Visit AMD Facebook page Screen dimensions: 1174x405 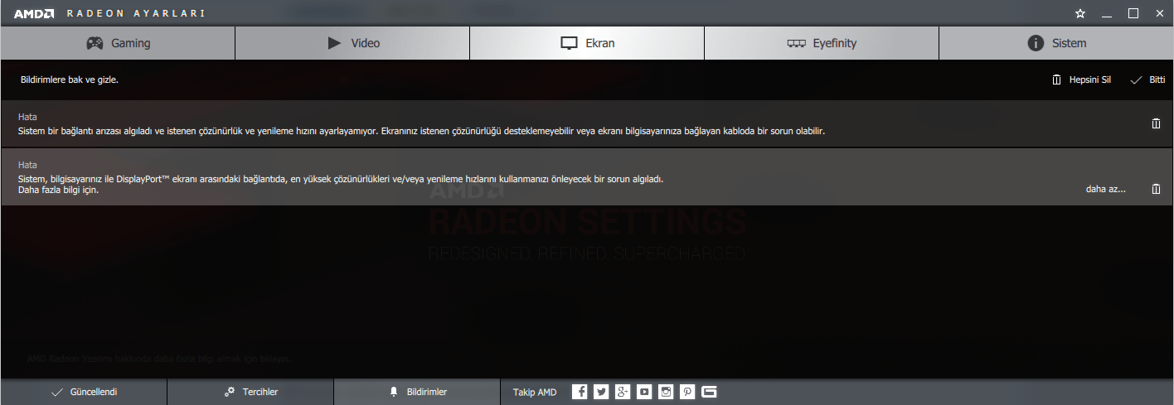click(580, 392)
